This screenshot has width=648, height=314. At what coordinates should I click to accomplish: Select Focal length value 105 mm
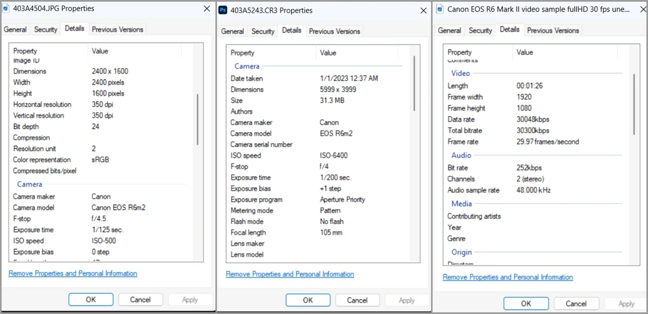pos(331,233)
